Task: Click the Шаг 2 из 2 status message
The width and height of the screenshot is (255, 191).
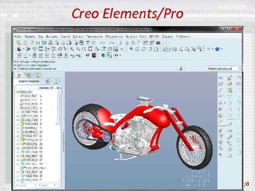Action: [x=33, y=65]
